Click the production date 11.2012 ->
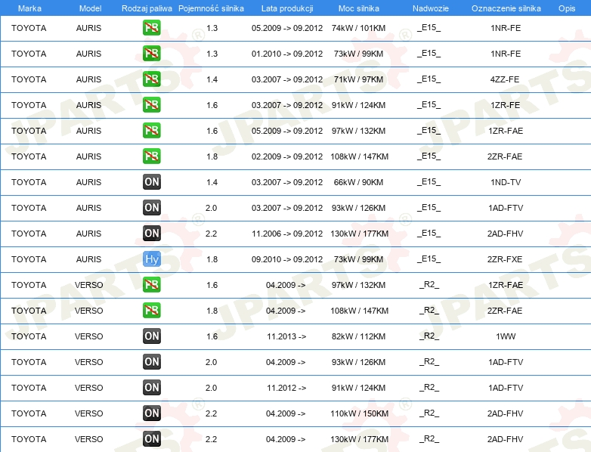 tap(286, 388)
